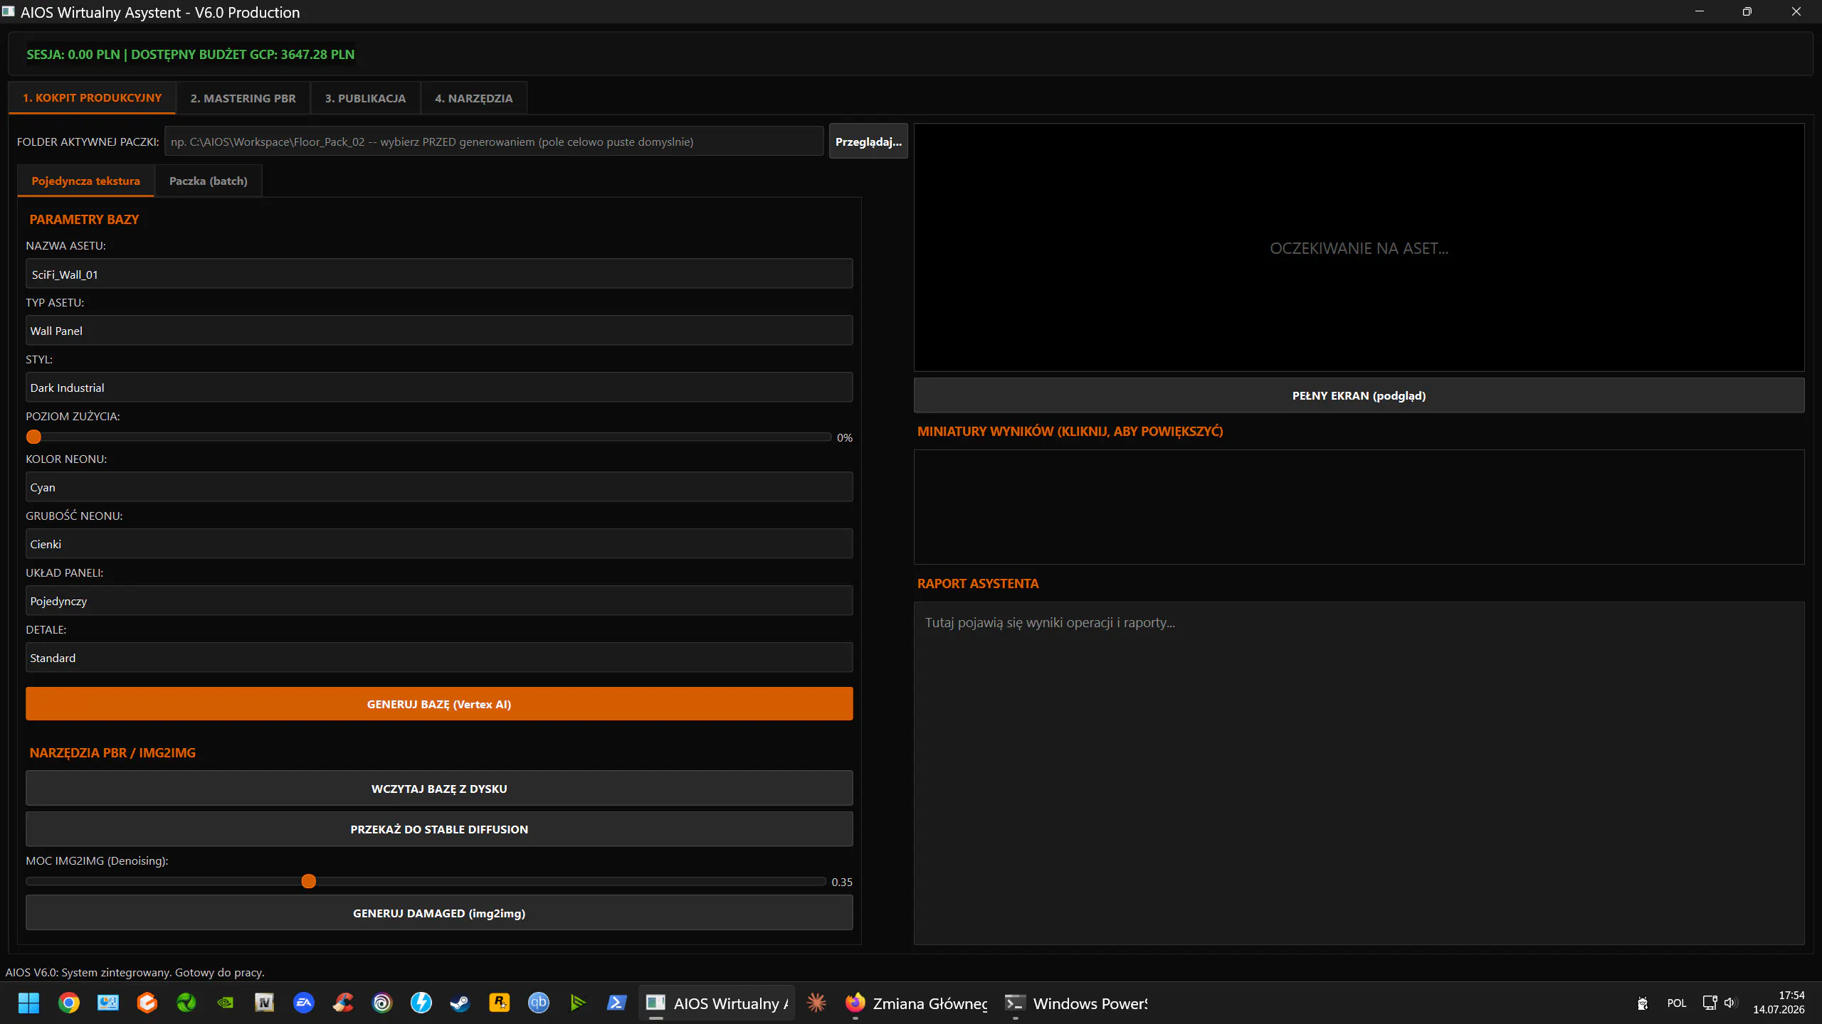This screenshot has height=1024, width=1822.
Task: Expand the UKŁAD PANELI Pojedynczy dropdown
Action: pyautogui.click(x=439, y=601)
